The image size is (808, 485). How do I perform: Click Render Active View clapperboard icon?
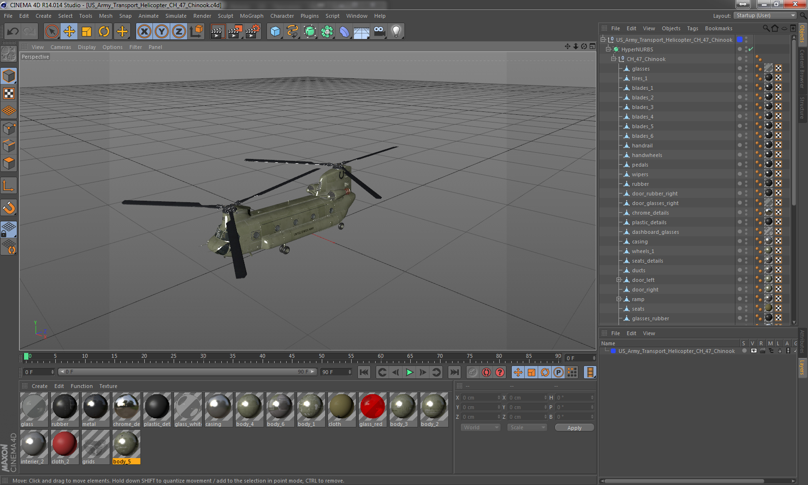pos(217,32)
